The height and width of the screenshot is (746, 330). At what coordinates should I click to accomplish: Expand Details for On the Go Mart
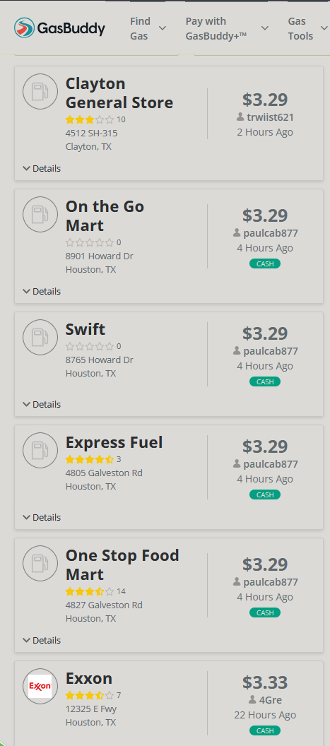pyautogui.click(x=42, y=291)
